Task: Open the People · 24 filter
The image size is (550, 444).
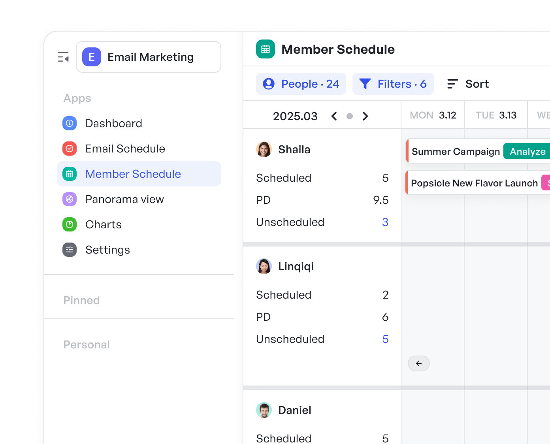Action: click(x=301, y=84)
